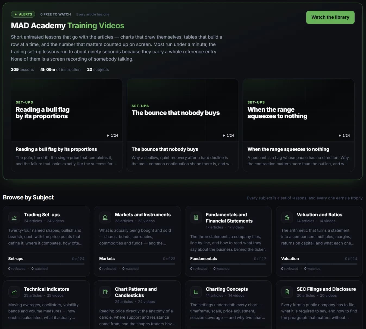This screenshot has height=329, width=366.
Task: Click the '6 FREE TO WATCH' label
Action: tap(55, 14)
